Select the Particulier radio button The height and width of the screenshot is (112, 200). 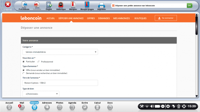point(23,62)
